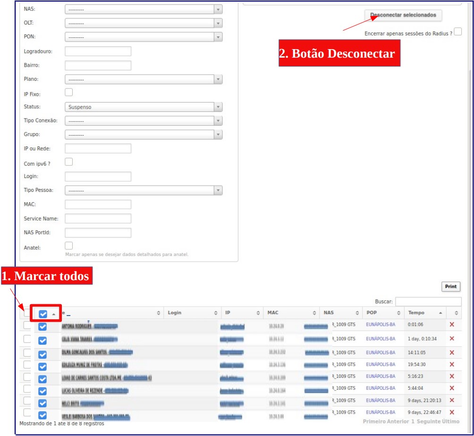Open the Status dropdown showing Suspenso
Screen dimensions: 474x436
[x=143, y=107]
